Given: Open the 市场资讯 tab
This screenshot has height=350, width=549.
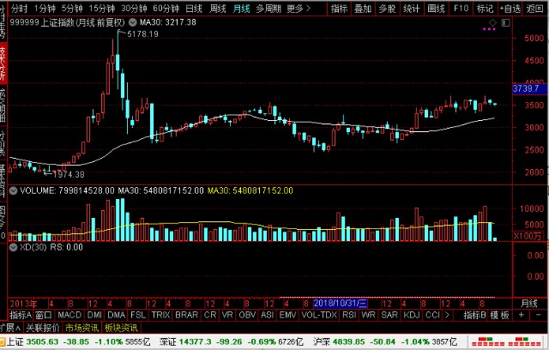Looking at the screenshot, I should click(82, 328).
